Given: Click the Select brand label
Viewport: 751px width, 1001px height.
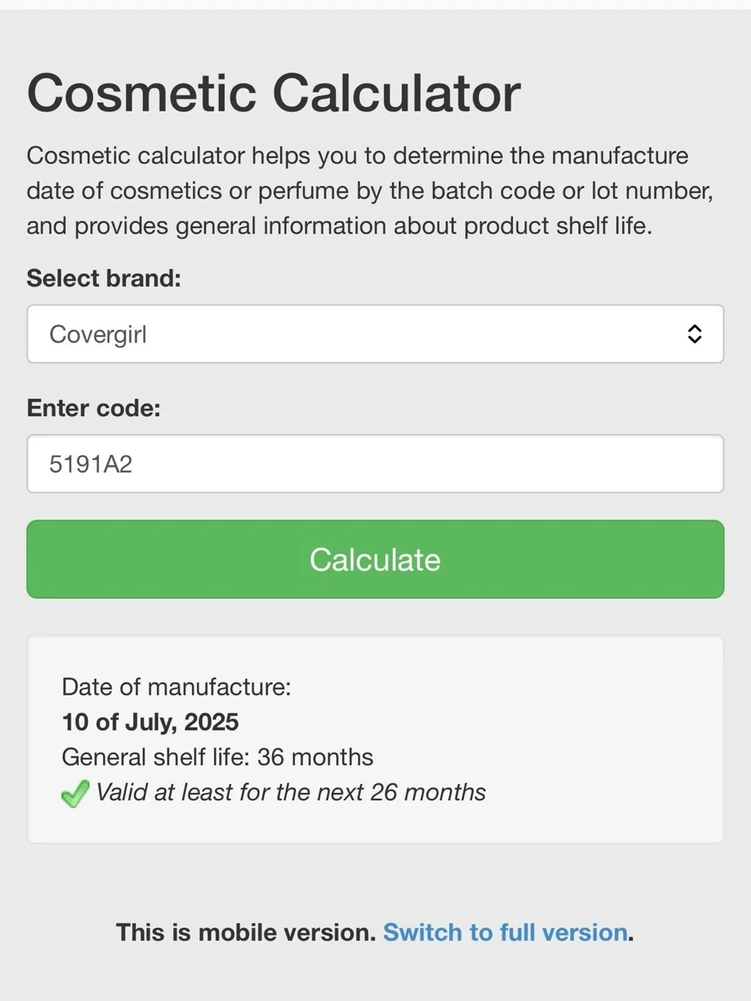Looking at the screenshot, I should (x=104, y=279).
